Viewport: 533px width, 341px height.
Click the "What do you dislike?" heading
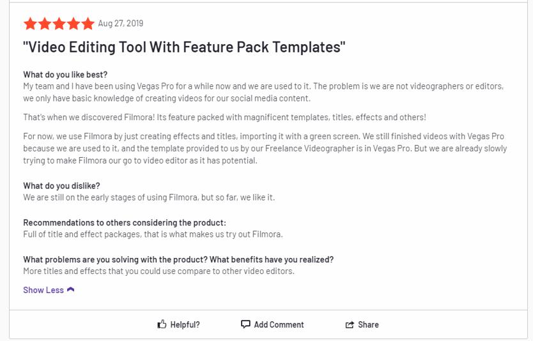click(61, 186)
